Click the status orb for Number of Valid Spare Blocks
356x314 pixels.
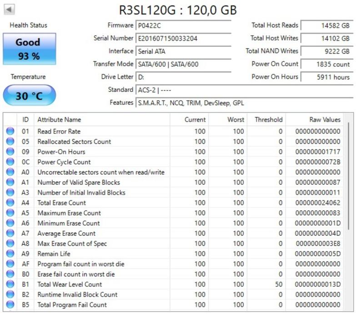coord(10,182)
